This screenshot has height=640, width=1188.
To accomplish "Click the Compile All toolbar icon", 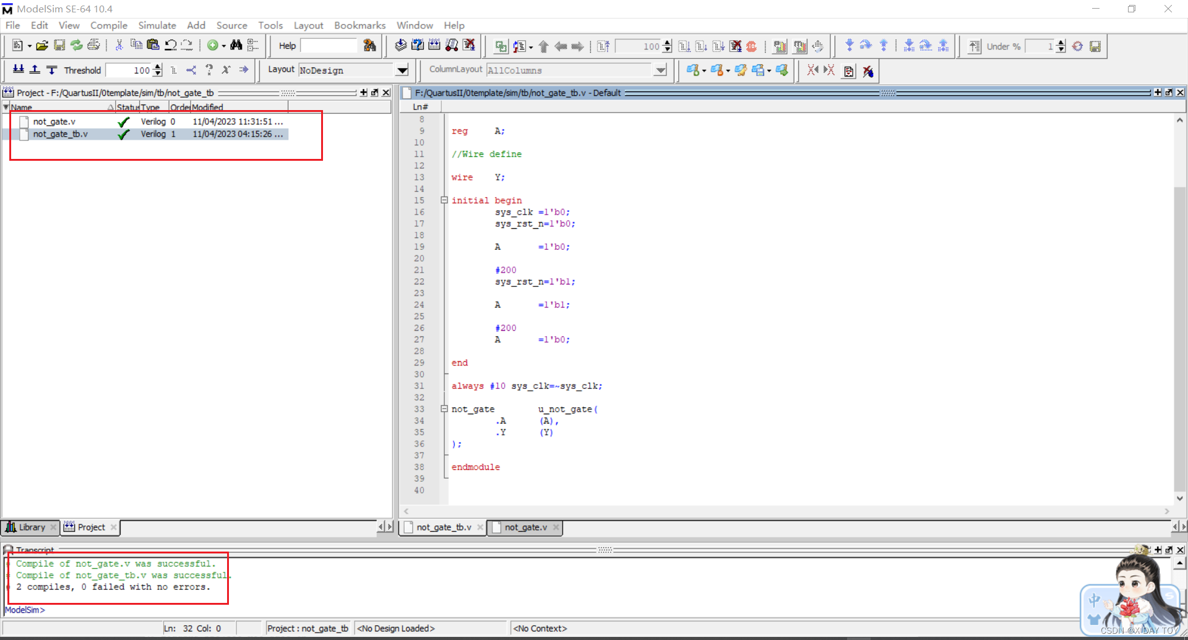I will pos(434,46).
